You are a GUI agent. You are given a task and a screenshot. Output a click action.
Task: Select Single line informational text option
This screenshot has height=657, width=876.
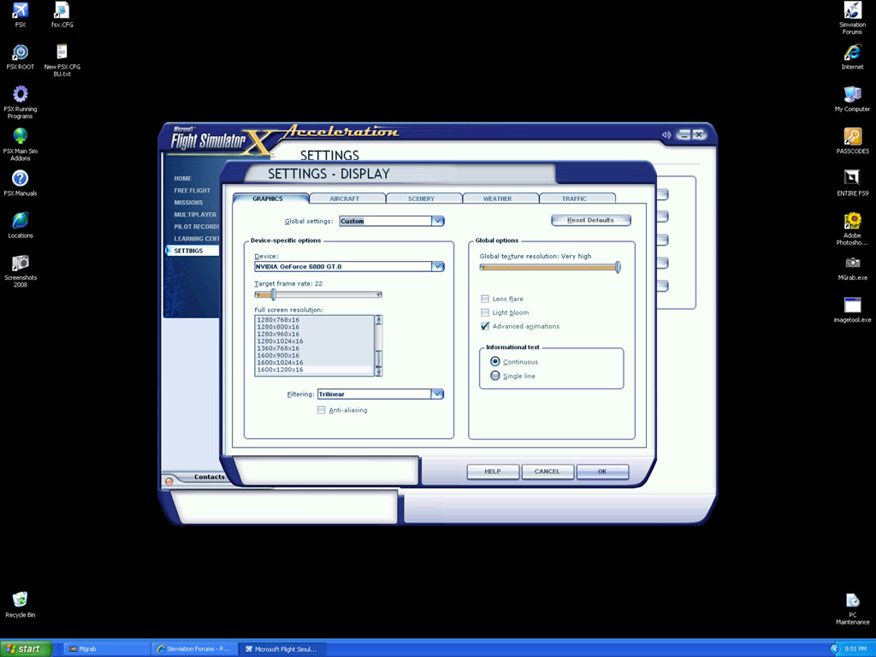(x=495, y=376)
